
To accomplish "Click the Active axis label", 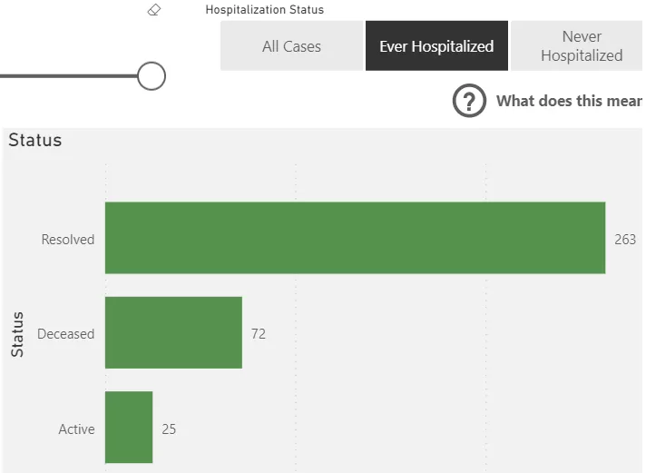I will point(76,429).
